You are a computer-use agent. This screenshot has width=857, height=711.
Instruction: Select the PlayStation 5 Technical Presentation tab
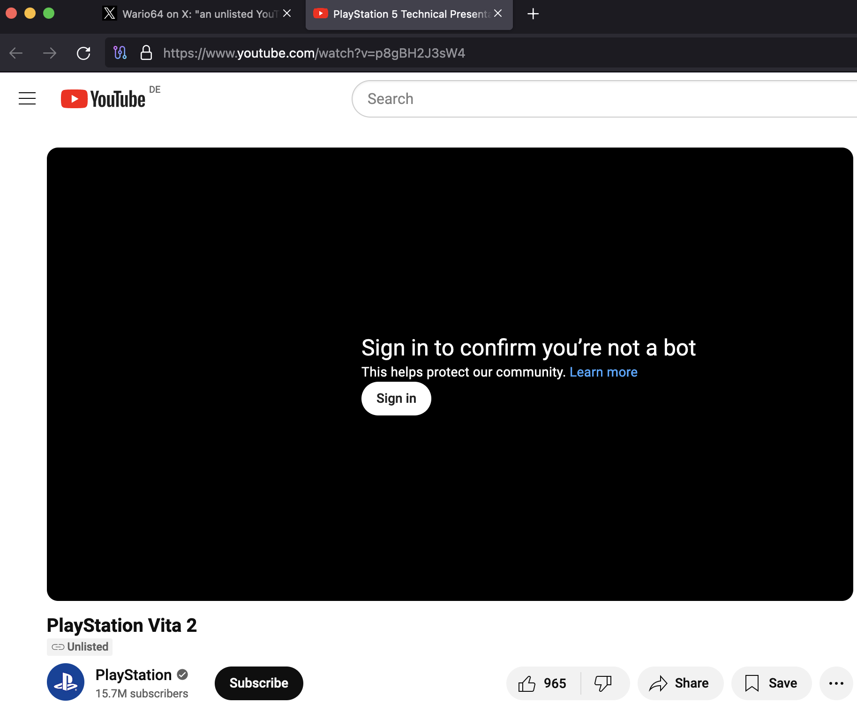point(409,14)
